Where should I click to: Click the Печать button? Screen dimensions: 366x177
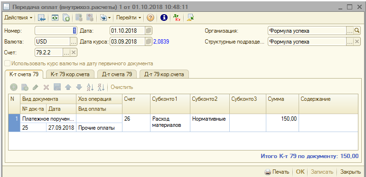tap(277, 172)
